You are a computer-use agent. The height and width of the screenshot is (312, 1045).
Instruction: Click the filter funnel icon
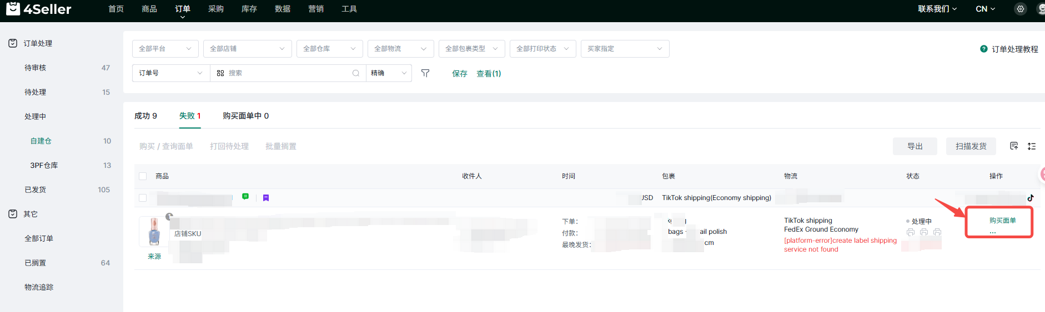pyautogui.click(x=425, y=73)
